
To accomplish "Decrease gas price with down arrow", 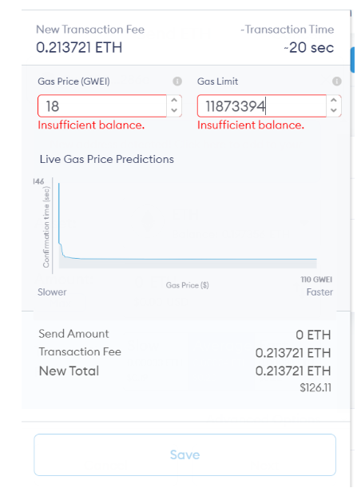I will [x=174, y=110].
